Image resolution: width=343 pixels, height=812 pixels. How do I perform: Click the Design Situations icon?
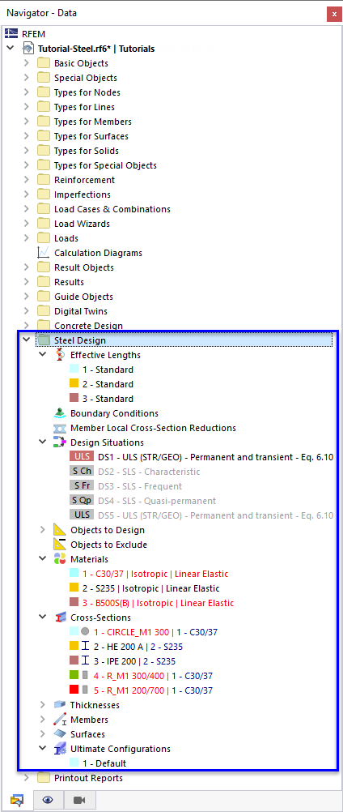pos(61,442)
